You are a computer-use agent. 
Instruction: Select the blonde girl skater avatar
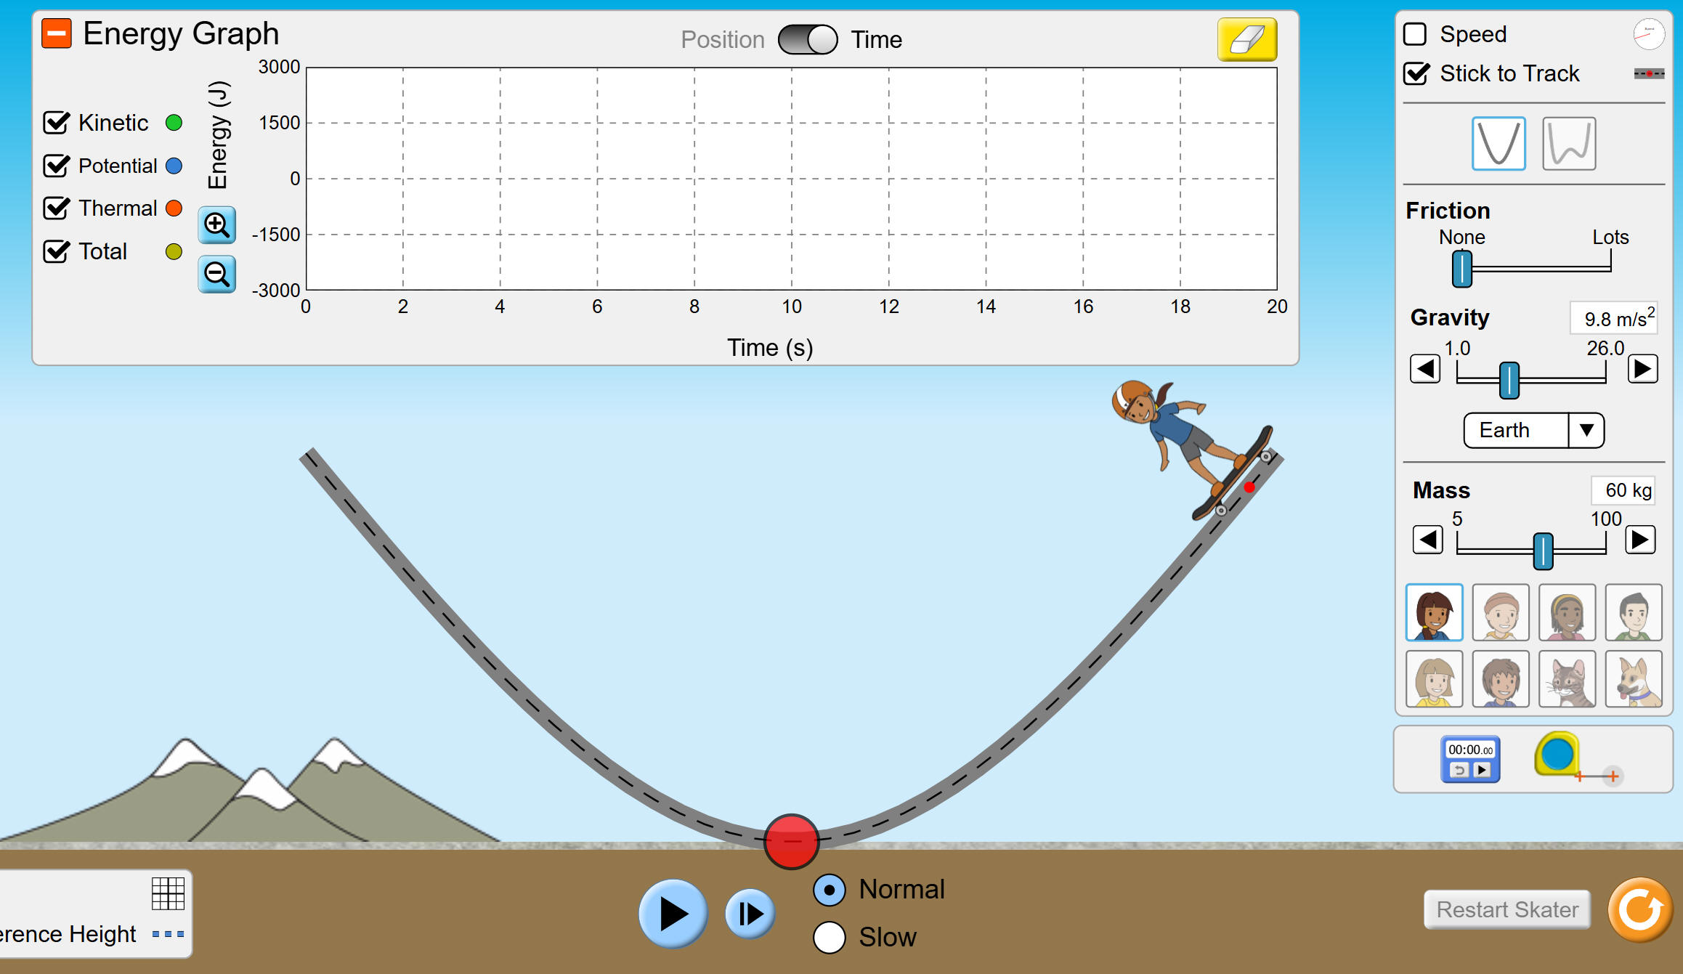(1435, 679)
